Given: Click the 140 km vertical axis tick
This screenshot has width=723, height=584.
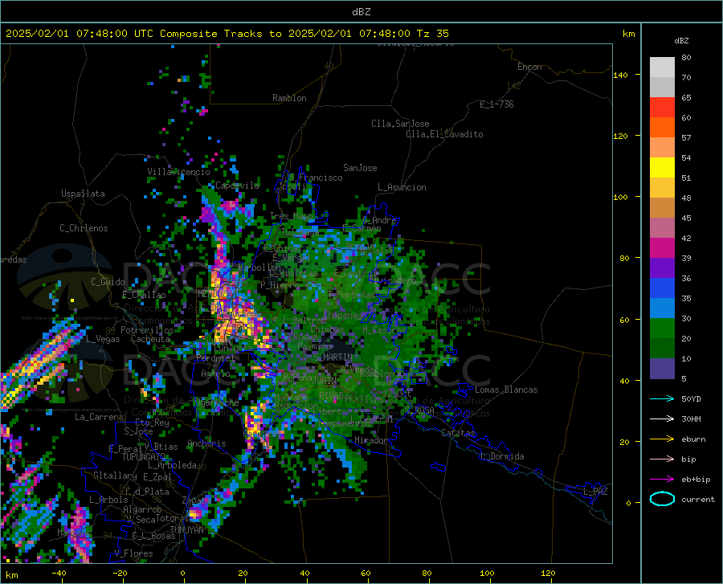Looking at the screenshot, I should click(x=620, y=75).
